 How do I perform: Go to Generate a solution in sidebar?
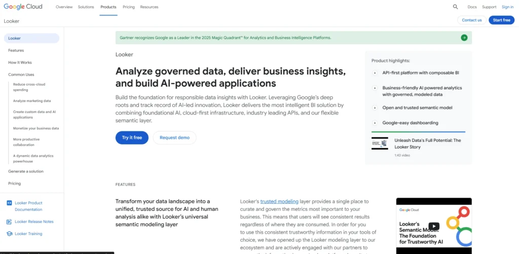coord(26,171)
